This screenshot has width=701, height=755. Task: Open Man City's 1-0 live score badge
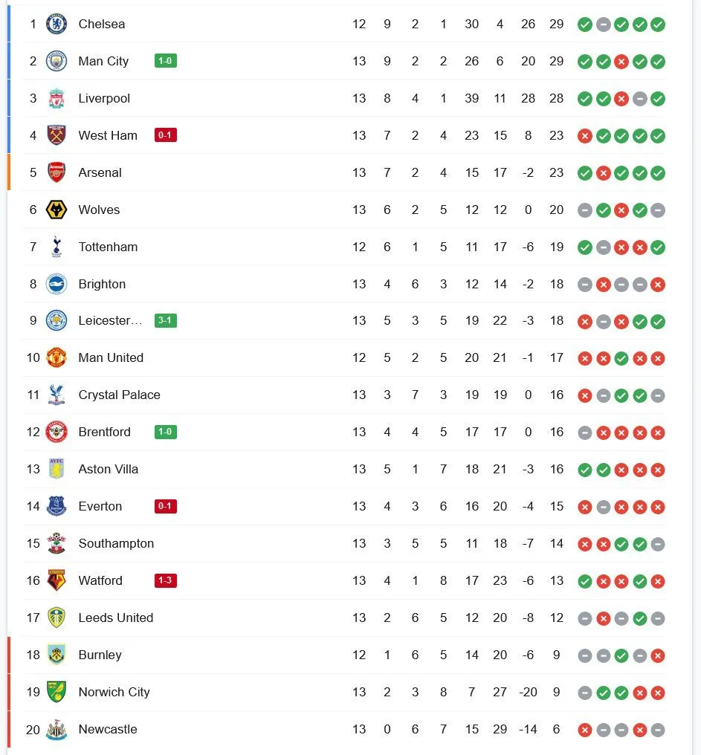point(166,61)
